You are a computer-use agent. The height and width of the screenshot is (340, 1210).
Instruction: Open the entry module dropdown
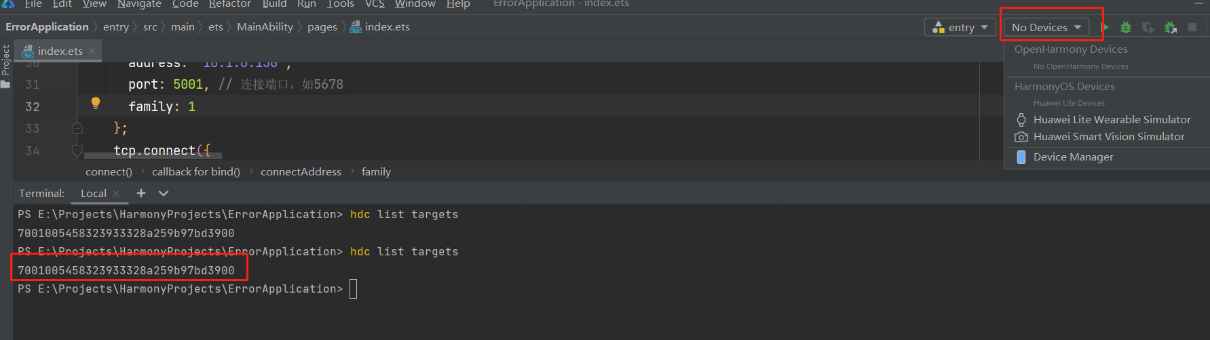tap(960, 27)
